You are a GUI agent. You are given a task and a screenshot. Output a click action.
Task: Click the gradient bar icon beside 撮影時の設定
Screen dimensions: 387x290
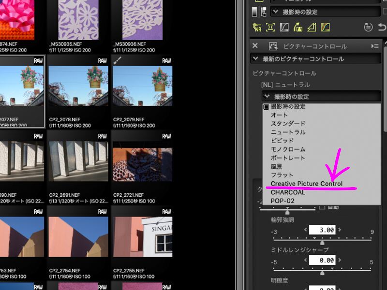[254, 12]
